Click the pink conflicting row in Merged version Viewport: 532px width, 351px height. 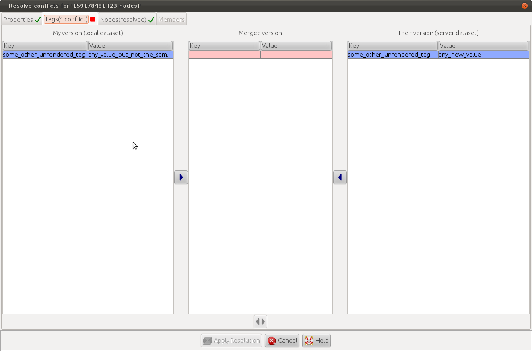(260, 55)
